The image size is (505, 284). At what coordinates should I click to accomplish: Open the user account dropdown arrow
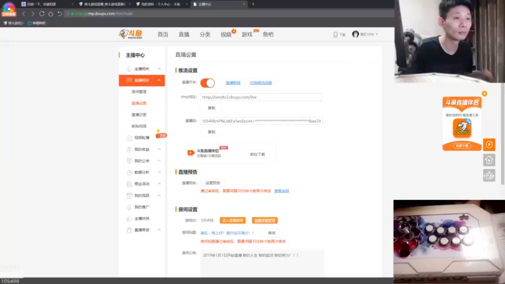click(377, 34)
